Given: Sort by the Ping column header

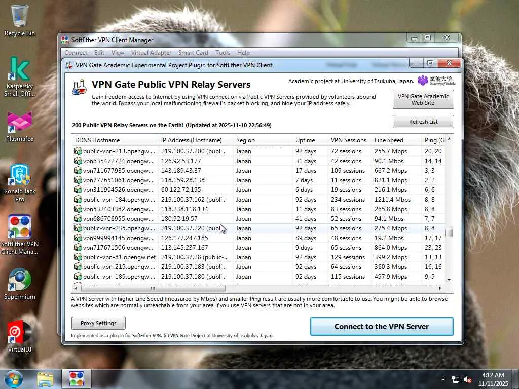Looking at the screenshot, I should (433, 140).
